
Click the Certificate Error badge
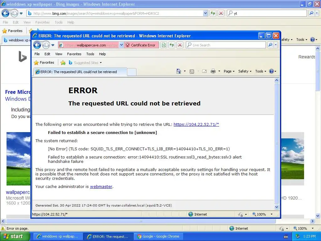pos(141,45)
